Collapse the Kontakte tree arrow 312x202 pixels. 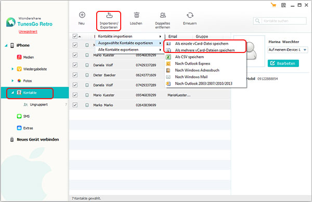(12, 93)
